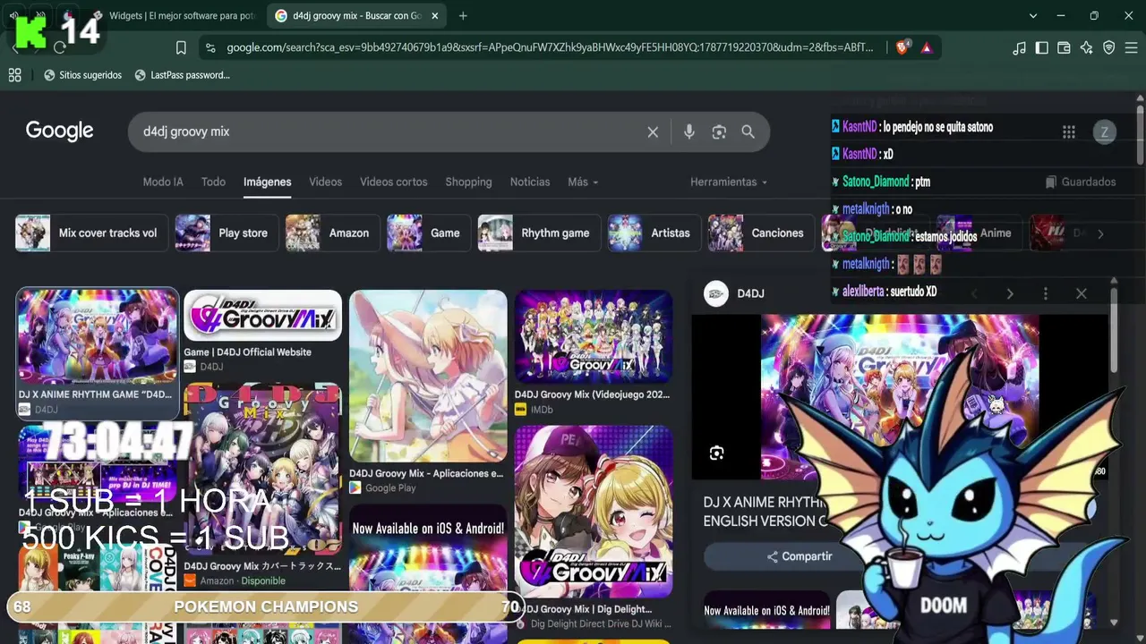Open the Videos cortos tab

pos(394,182)
